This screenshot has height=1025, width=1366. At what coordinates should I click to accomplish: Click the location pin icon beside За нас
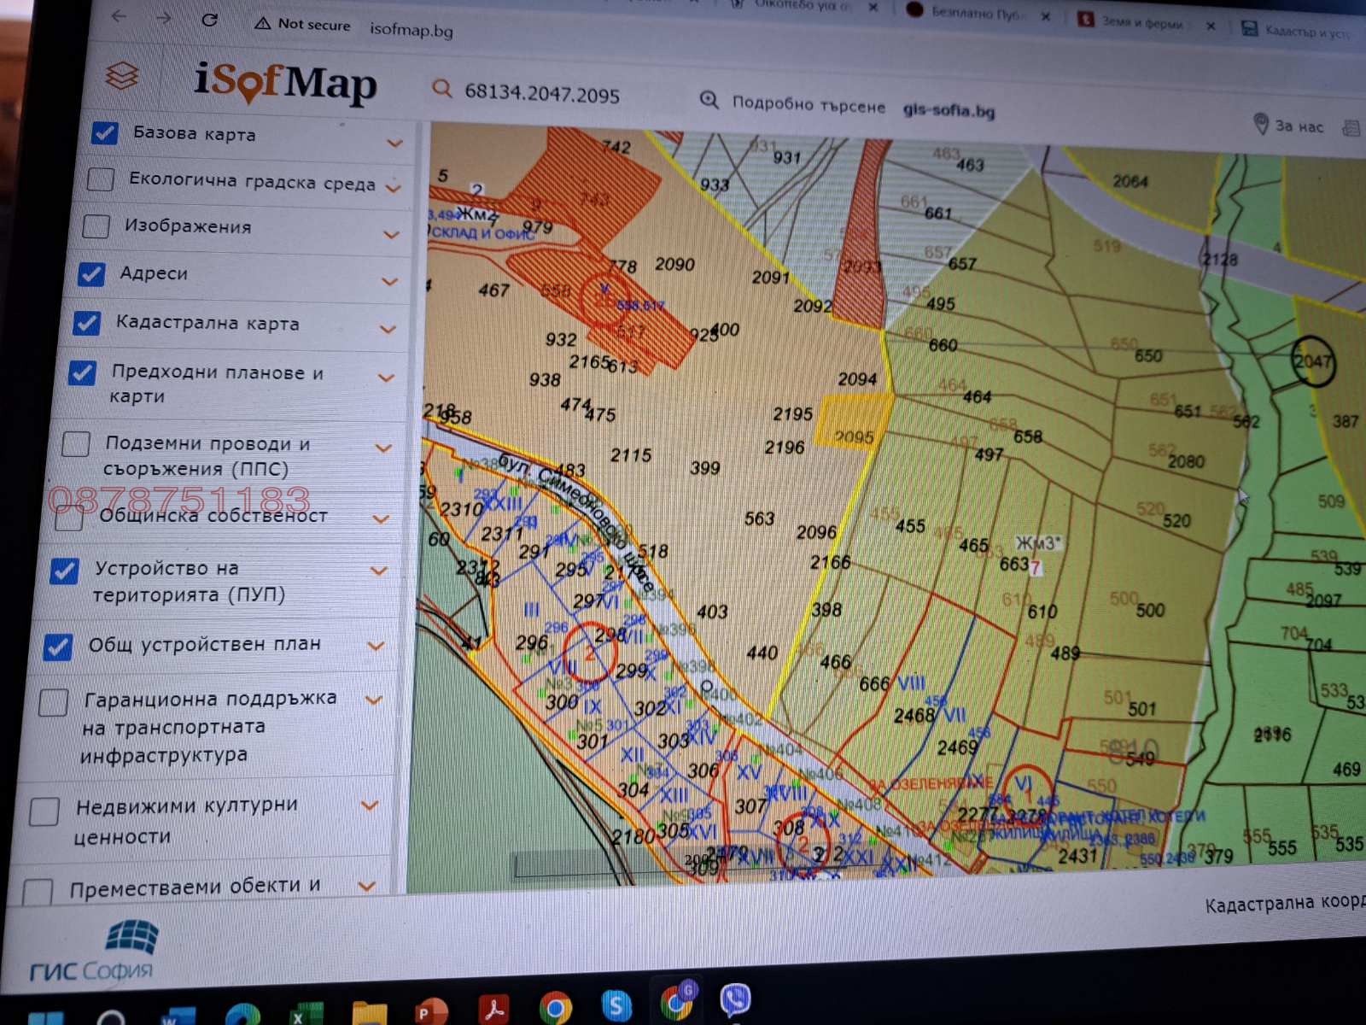[x=1260, y=123]
